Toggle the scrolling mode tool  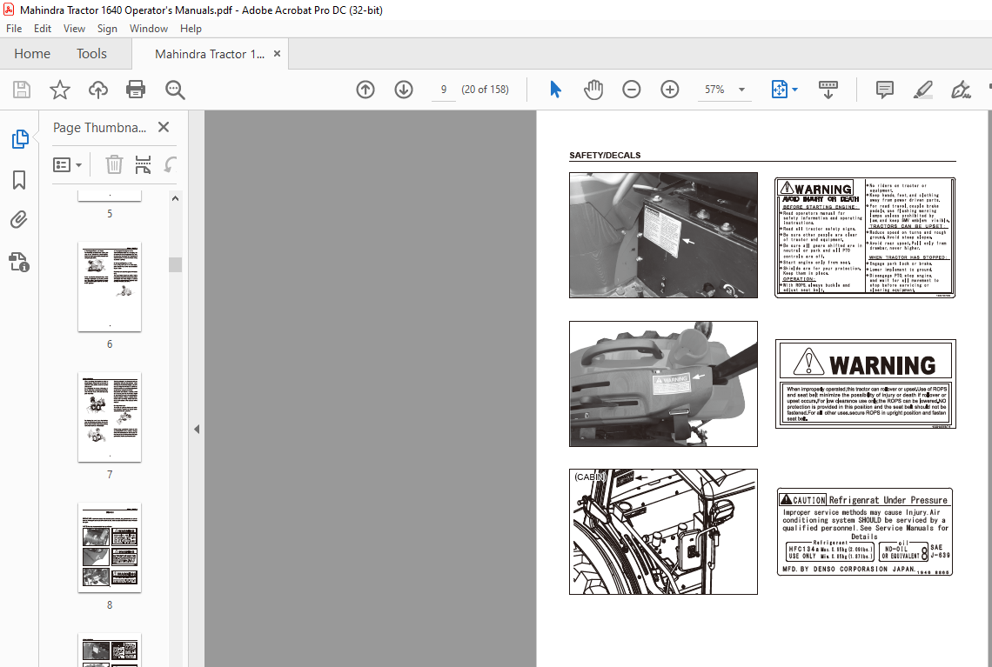click(x=828, y=90)
